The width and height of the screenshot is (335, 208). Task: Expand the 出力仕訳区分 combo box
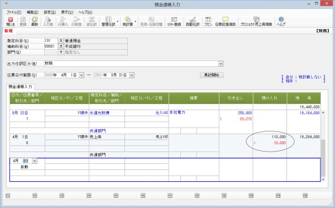tap(221, 64)
